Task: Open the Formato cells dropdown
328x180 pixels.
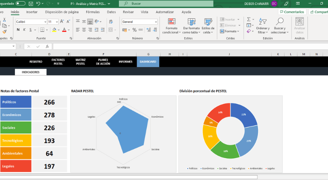Action: click(x=230, y=31)
